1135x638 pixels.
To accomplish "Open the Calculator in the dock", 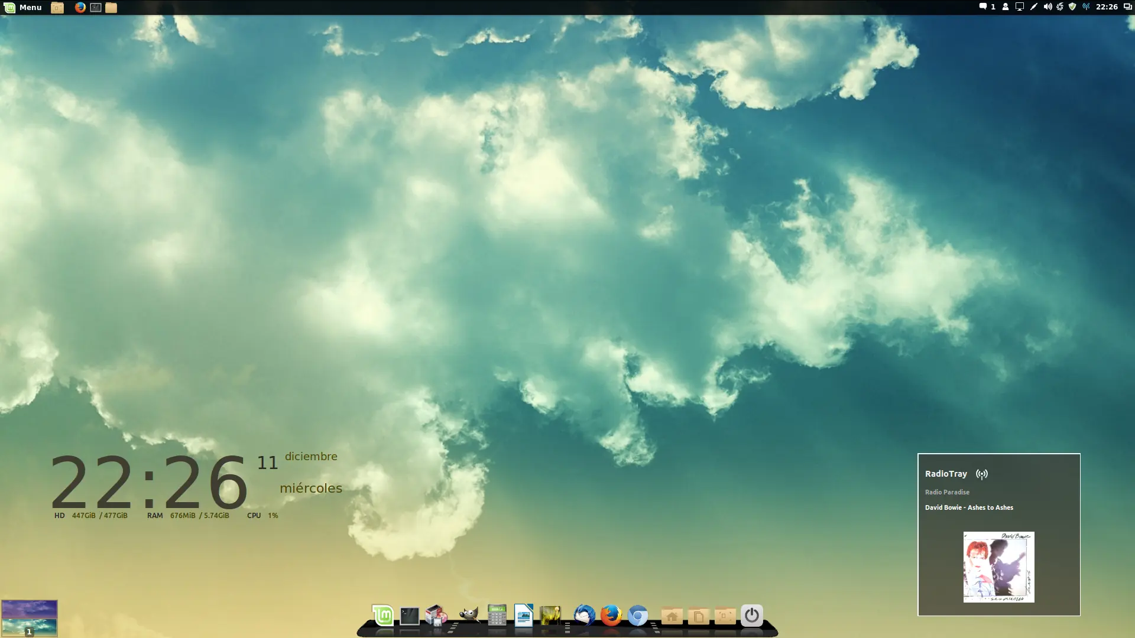I will (x=497, y=616).
